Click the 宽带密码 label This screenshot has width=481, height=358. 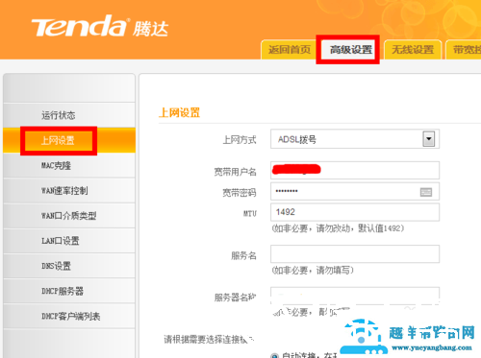[240, 193]
